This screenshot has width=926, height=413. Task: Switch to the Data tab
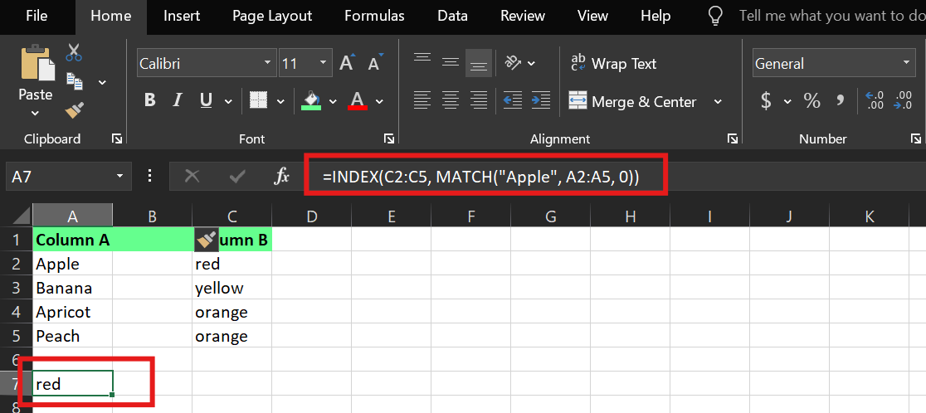452,16
